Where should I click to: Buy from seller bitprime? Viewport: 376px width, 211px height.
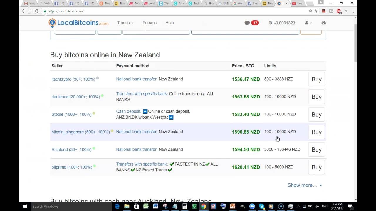[316, 167]
